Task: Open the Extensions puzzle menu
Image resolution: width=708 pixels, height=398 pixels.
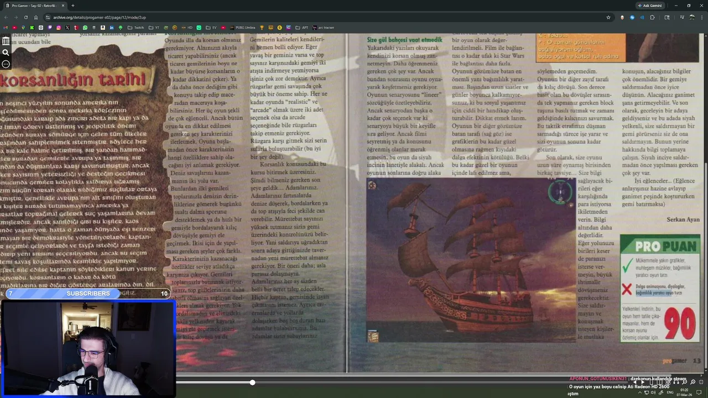Action: point(652,17)
